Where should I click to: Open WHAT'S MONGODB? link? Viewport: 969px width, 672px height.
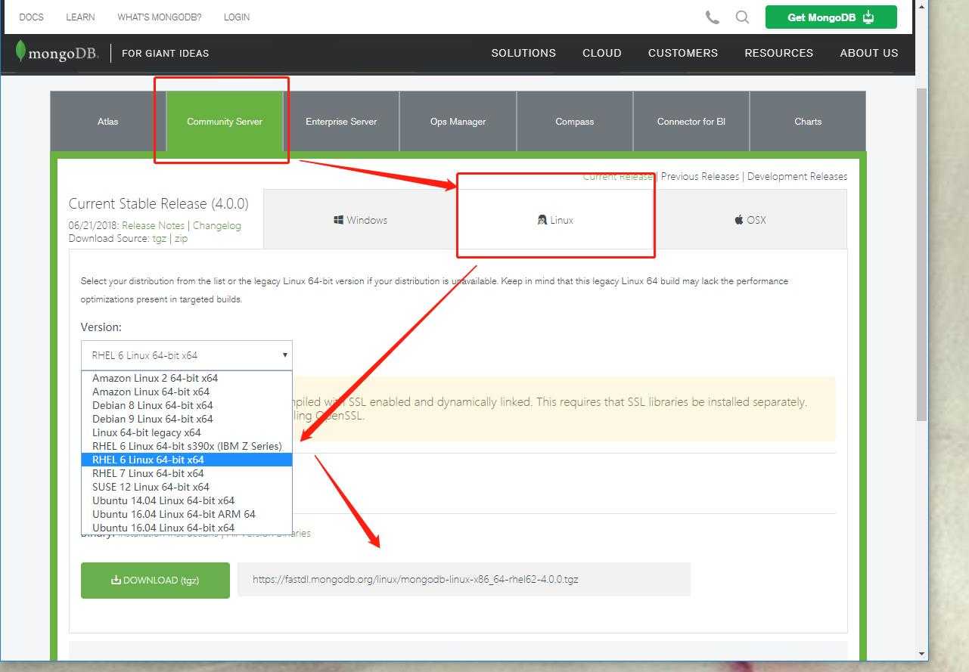(x=160, y=17)
